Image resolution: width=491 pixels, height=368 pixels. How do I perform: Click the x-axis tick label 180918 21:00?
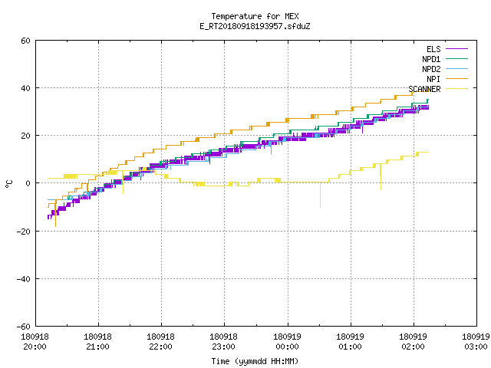(x=97, y=342)
